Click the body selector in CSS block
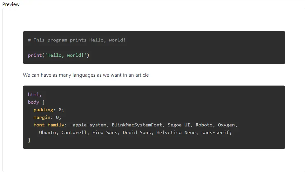The image size is (305, 173). point(33,102)
